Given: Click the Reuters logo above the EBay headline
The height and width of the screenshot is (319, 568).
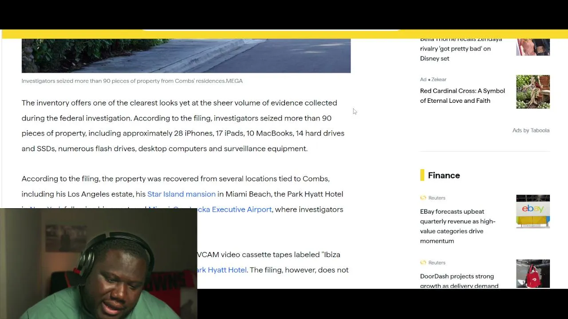Looking at the screenshot, I should [x=423, y=198].
